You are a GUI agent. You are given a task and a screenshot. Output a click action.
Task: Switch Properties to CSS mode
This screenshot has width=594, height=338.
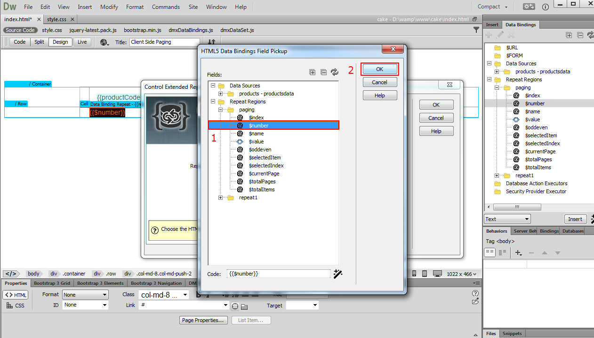[16, 306]
